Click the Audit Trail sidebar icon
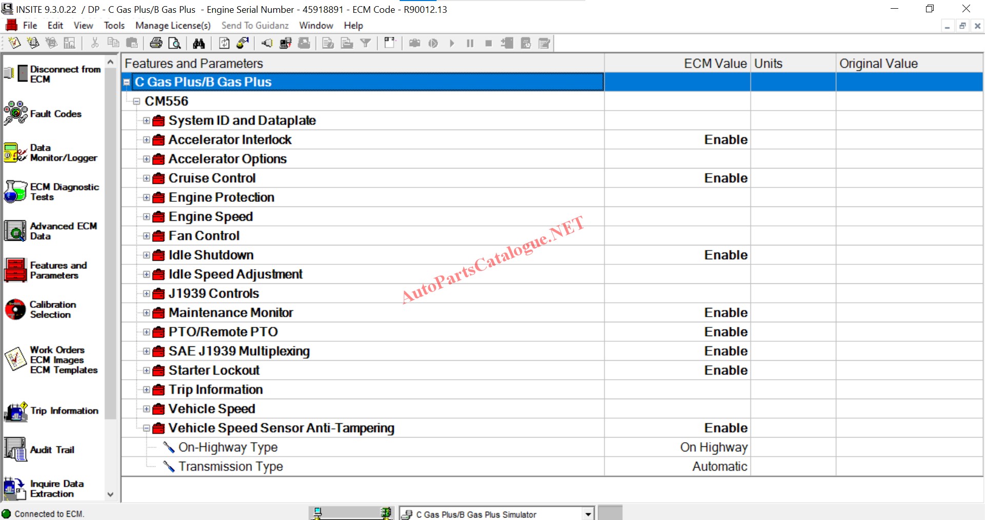Screen dimensions: 985x520 point(15,449)
